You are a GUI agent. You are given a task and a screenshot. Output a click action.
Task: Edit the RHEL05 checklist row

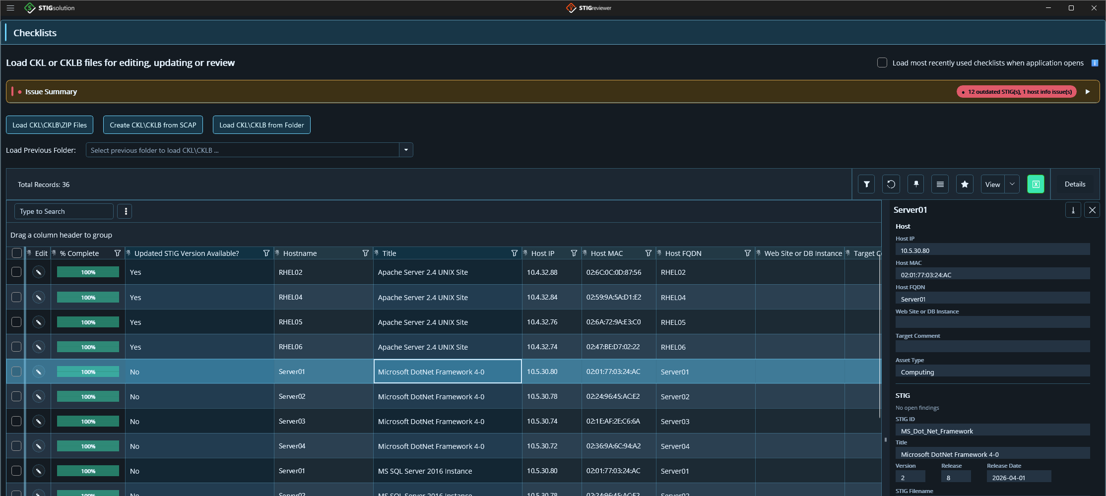coord(39,322)
